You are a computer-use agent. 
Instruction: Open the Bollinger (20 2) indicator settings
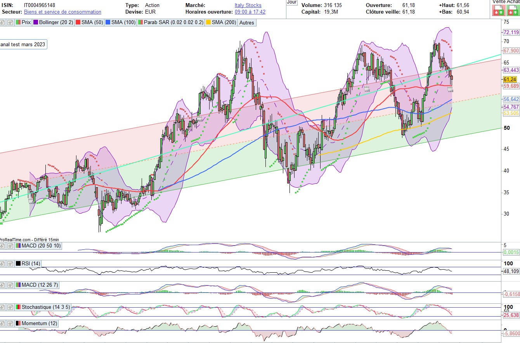click(53, 23)
